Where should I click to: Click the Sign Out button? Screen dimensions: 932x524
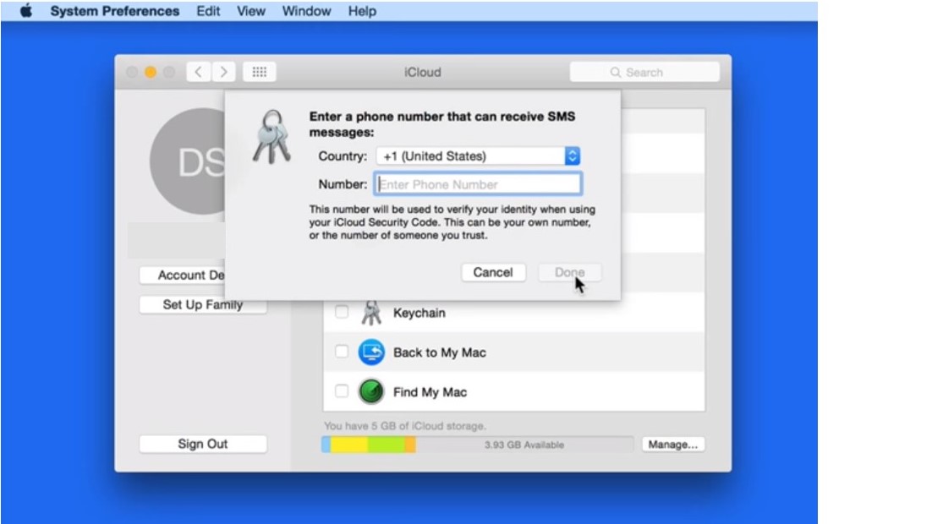[203, 445]
